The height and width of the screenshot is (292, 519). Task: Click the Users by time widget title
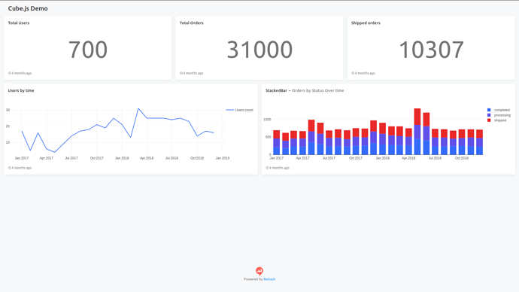pyautogui.click(x=21, y=90)
